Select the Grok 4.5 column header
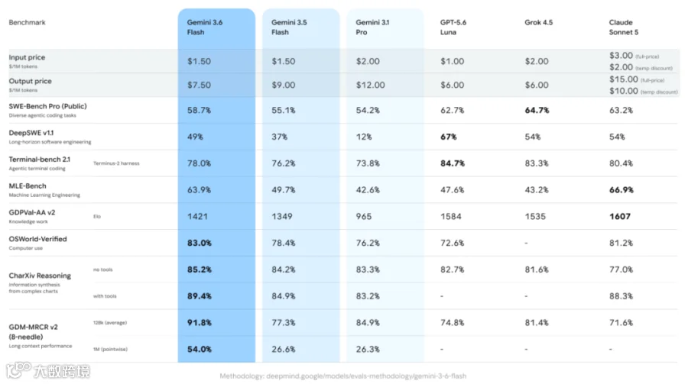This screenshot has width=688, height=384. pos(538,22)
